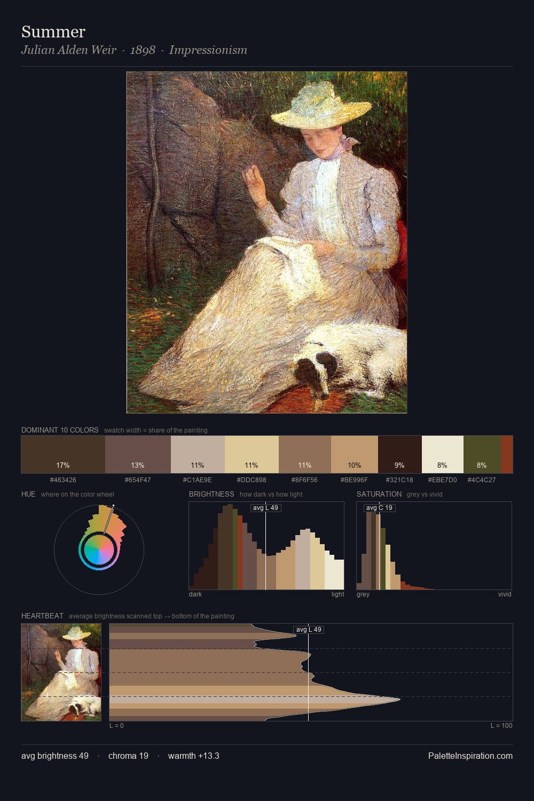Select the #EBE7D0 cream swatch

443,454
